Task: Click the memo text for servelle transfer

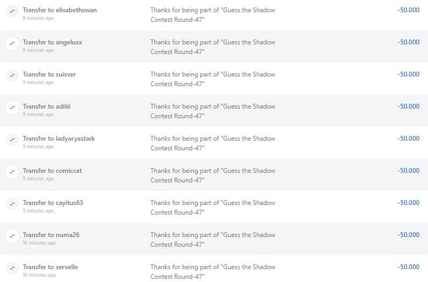Action: [x=213, y=272]
